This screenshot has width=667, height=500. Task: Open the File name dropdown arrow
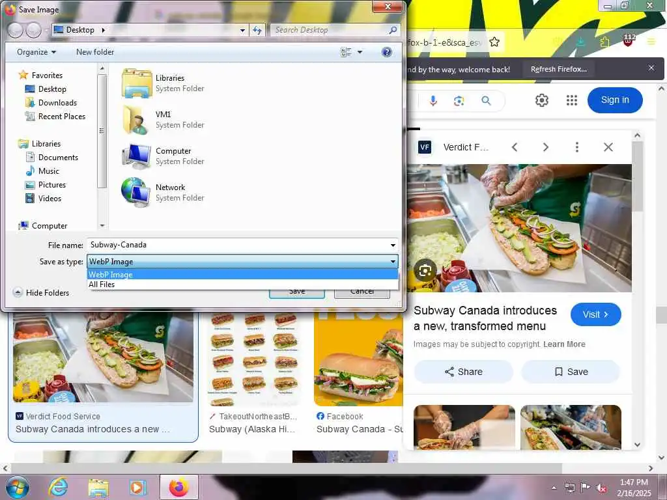click(393, 245)
